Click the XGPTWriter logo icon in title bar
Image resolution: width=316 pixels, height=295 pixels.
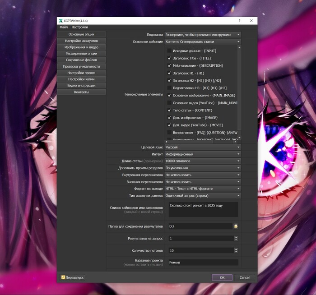(61, 21)
